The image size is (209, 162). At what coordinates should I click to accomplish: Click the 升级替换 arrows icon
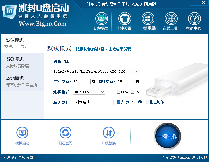pyautogui.click(x=109, y=133)
